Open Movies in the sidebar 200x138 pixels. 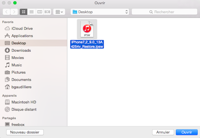33,58
